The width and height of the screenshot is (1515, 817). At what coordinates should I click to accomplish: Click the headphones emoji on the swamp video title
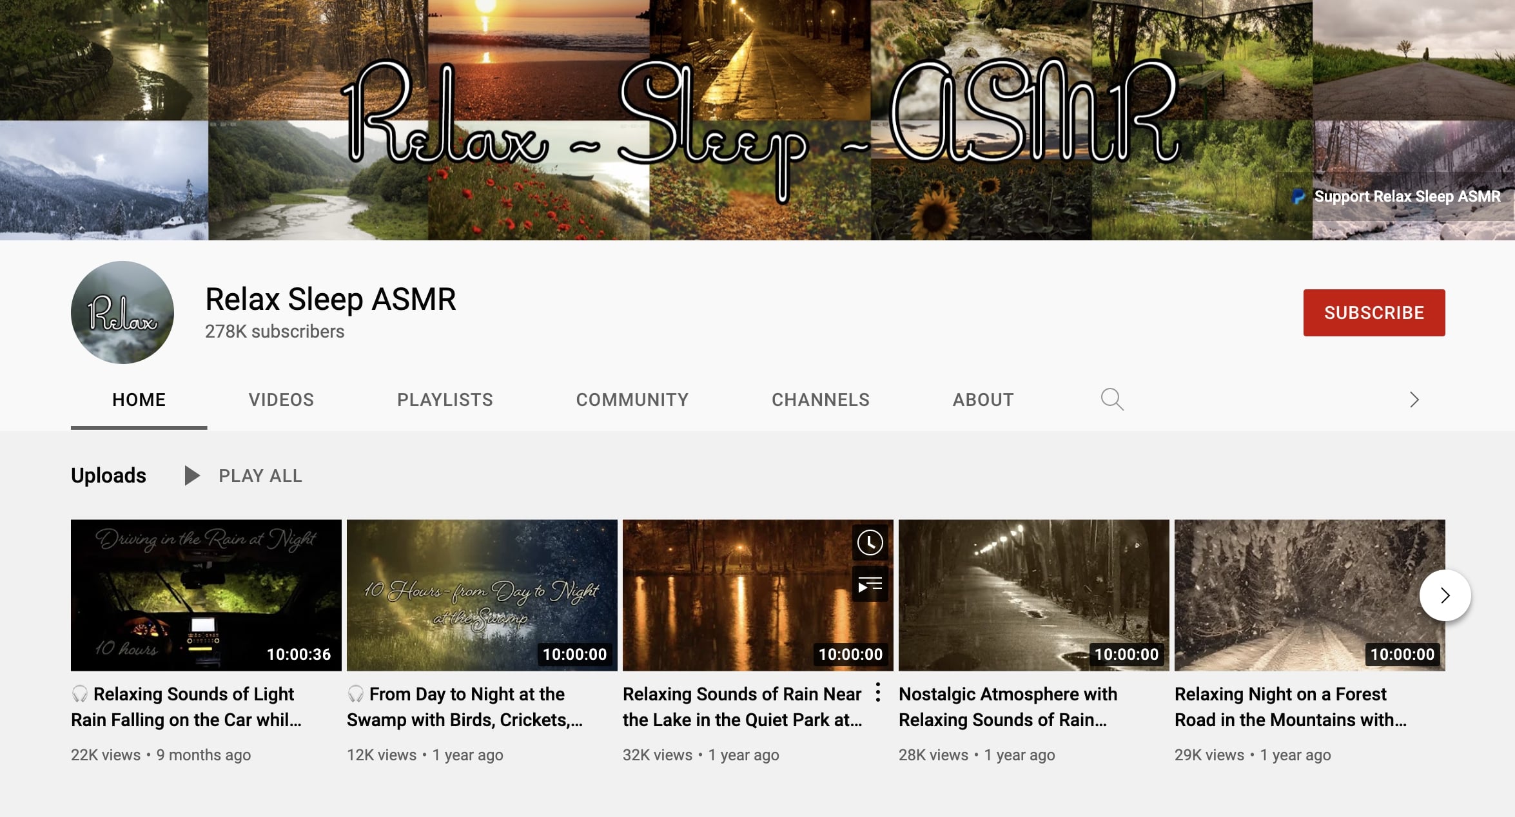[355, 695]
